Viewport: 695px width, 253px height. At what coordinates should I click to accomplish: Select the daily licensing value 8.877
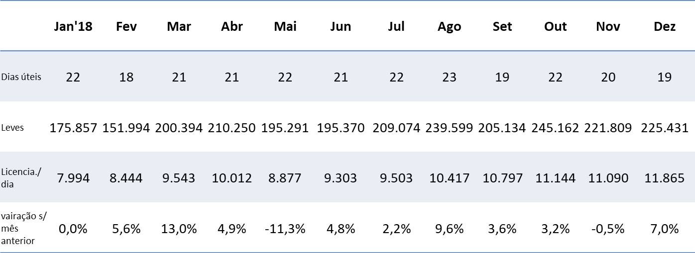(x=285, y=178)
